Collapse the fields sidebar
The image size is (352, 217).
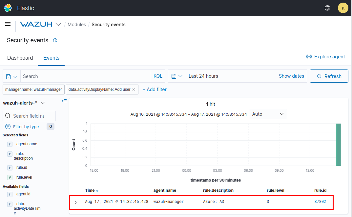tap(64, 101)
